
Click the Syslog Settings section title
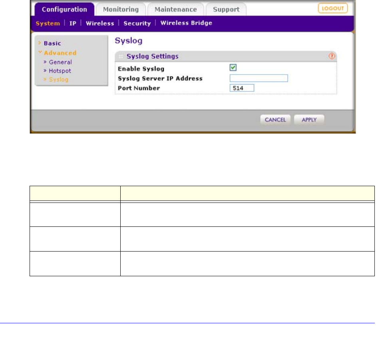pos(153,57)
